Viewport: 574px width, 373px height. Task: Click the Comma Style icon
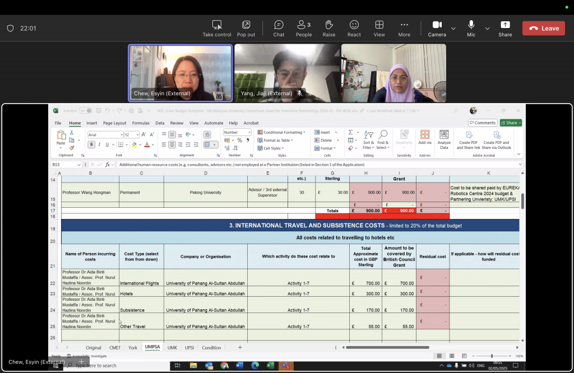[x=248, y=140]
